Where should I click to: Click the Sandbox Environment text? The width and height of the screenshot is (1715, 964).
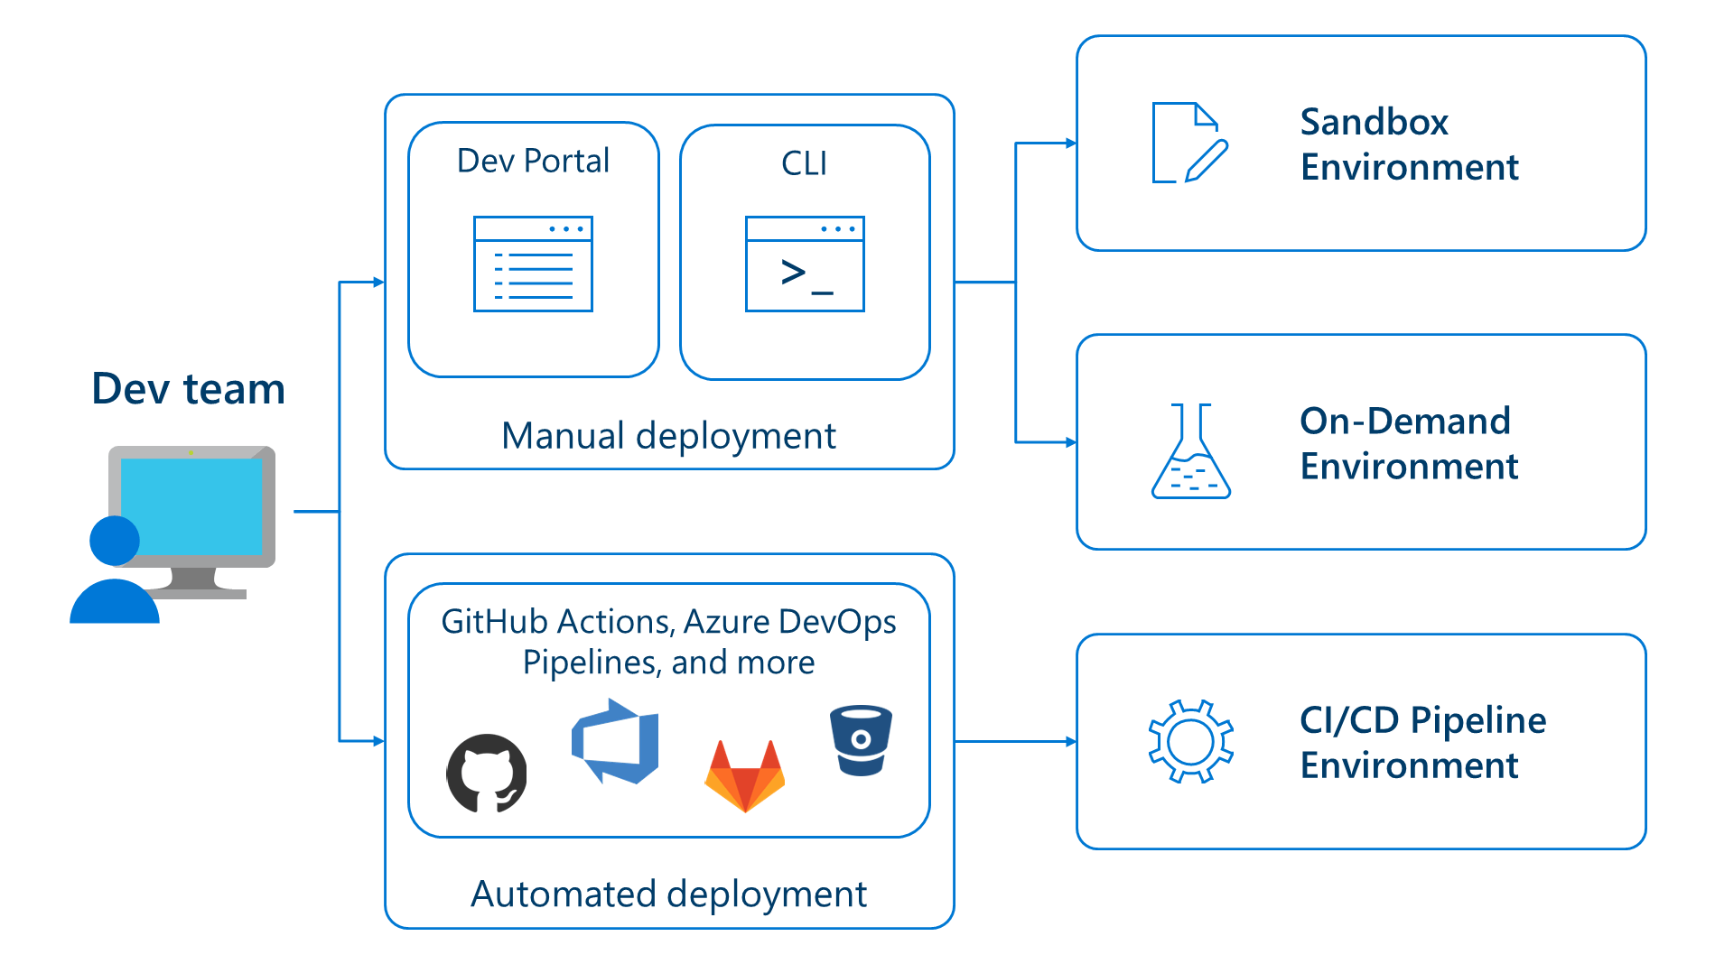click(1409, 144)
